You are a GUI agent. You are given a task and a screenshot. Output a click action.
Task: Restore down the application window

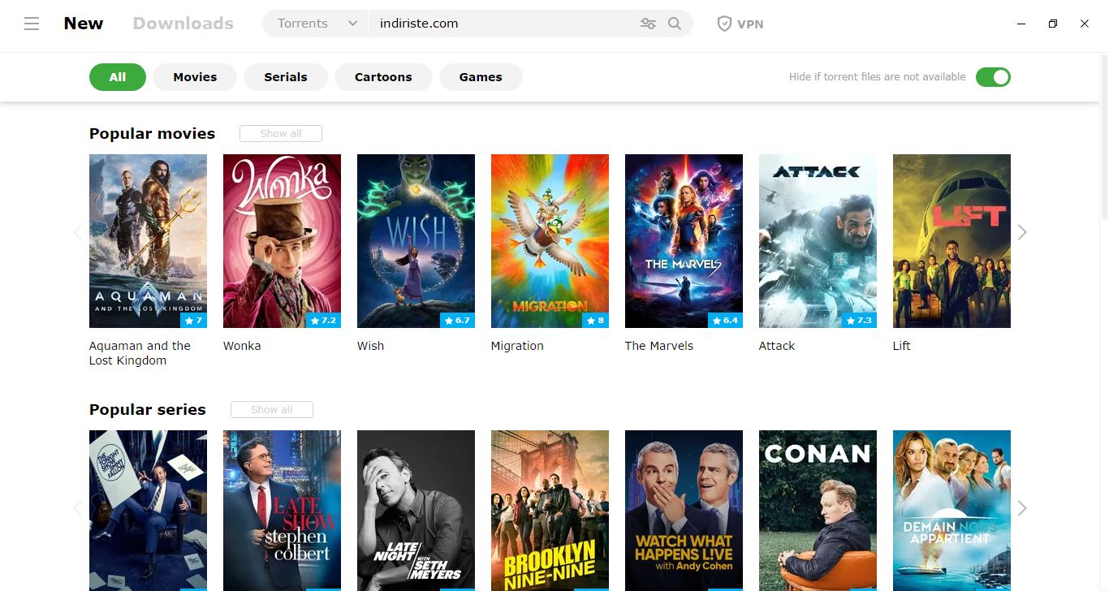click(1053, 24)
